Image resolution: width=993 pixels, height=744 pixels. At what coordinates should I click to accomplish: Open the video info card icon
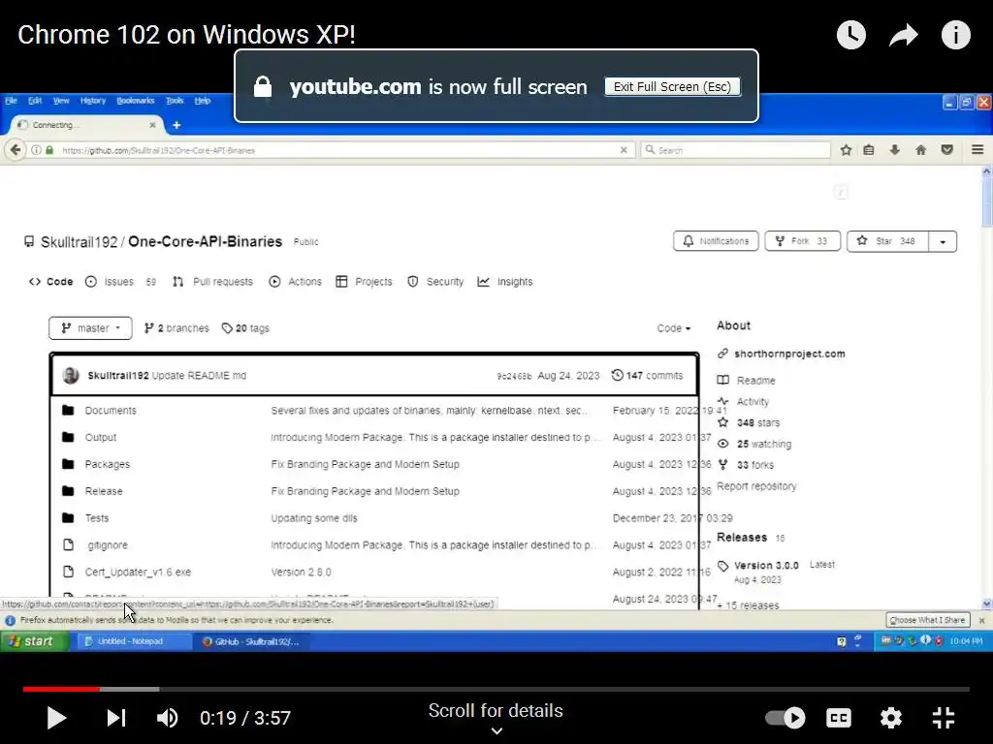(955, 35)
